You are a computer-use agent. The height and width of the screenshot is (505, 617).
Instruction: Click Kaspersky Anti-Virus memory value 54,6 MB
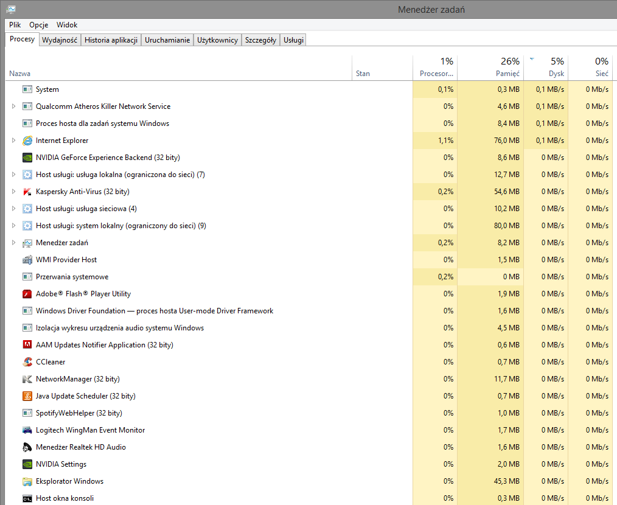coord(507,192)
